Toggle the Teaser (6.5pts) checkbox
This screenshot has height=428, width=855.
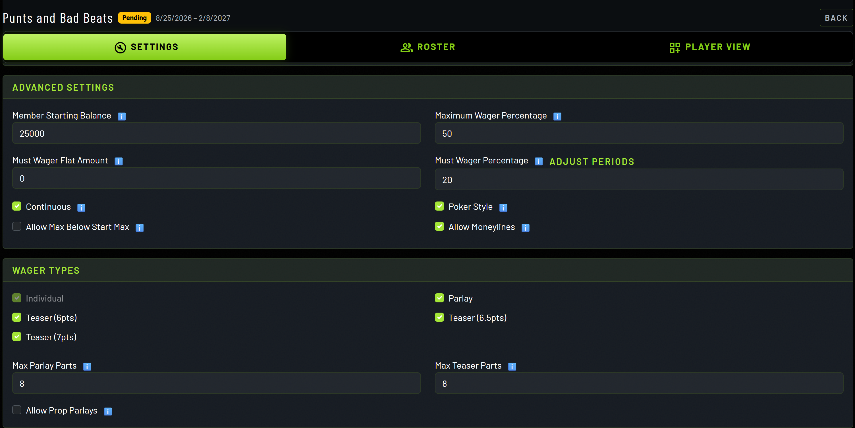pyautogui.click(x=439, y=317)
